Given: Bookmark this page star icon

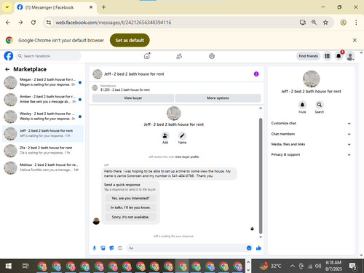Looking at the screenshot, I should click(x=325, y=23).
